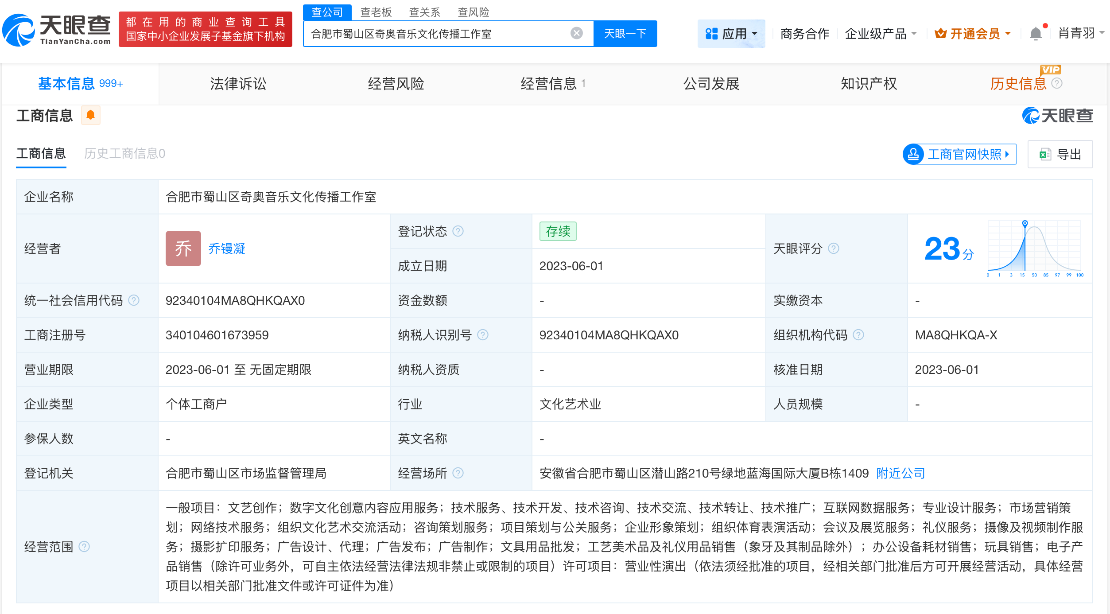Click the Excel icon next to 导出
This screenshot has height=614, width=1110.
click(x=1044, y=154)
